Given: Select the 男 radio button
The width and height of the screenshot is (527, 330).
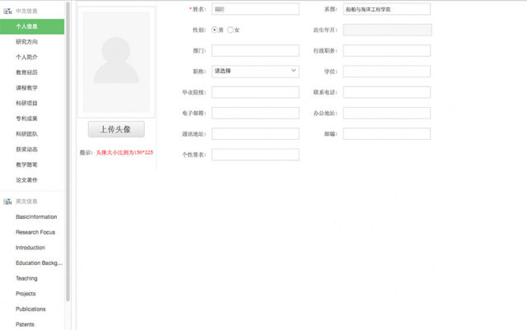Looking at the screenshot, I should [x=215, y=30].
